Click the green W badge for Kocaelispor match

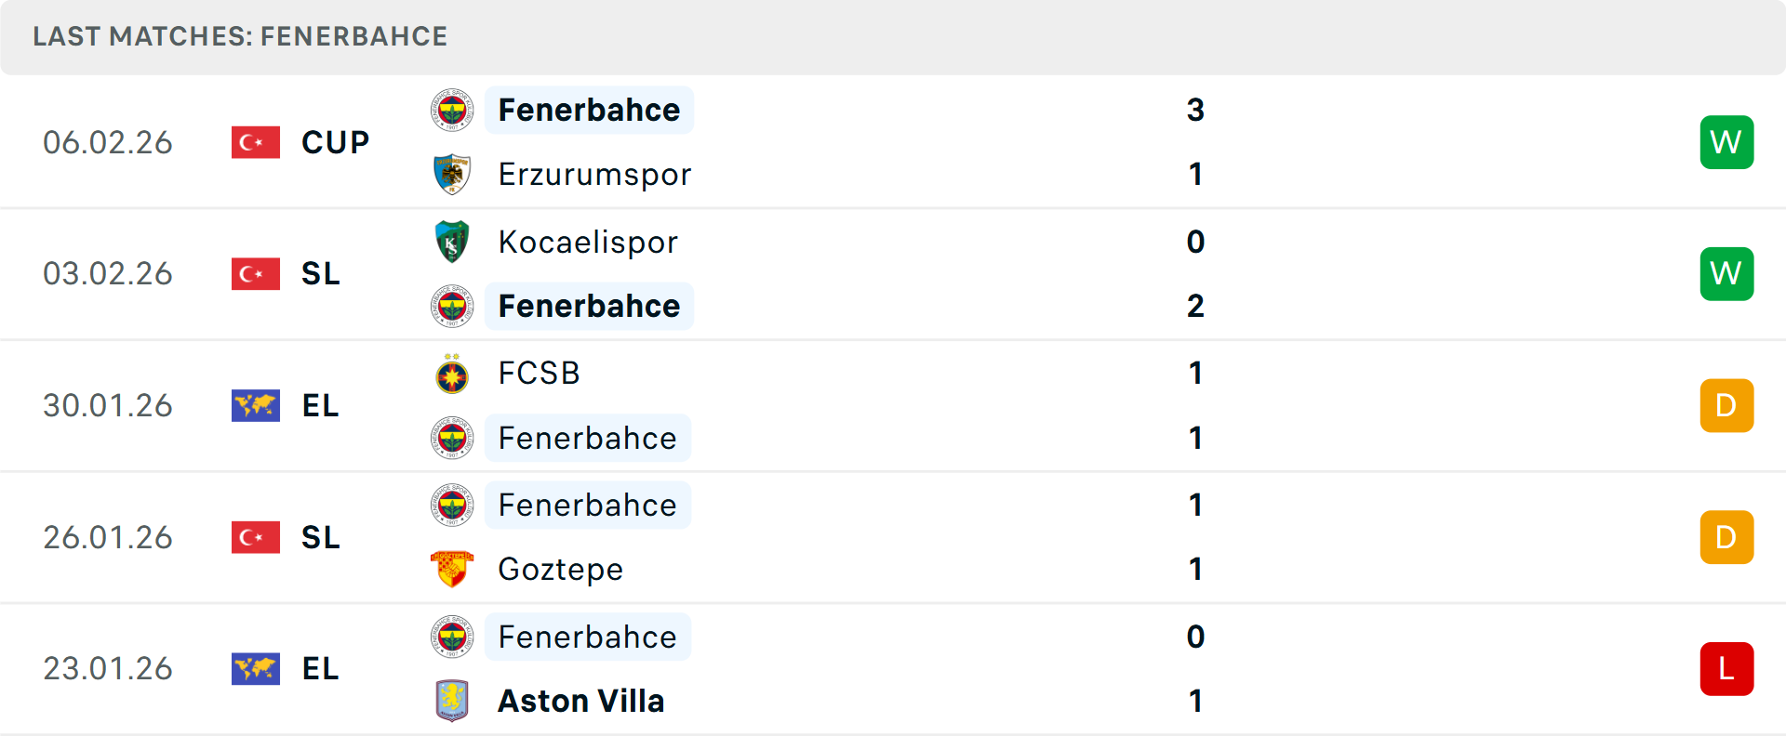[1726, 274]
